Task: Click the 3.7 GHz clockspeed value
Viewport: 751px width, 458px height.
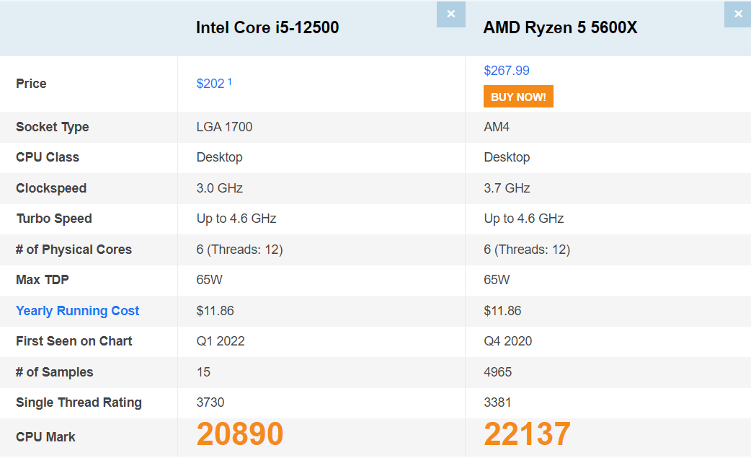Action: pyautogui.click(x=507, y=188)
